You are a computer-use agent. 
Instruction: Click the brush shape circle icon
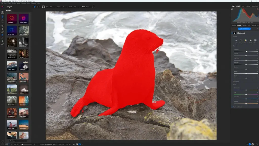tap(43, 7)
